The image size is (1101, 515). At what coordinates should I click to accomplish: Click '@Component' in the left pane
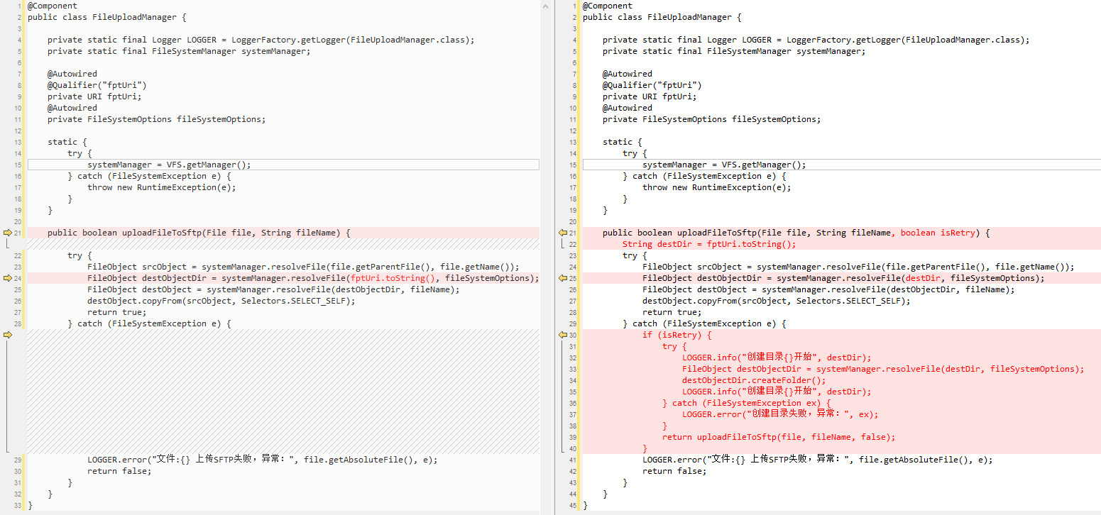[53, 6]
